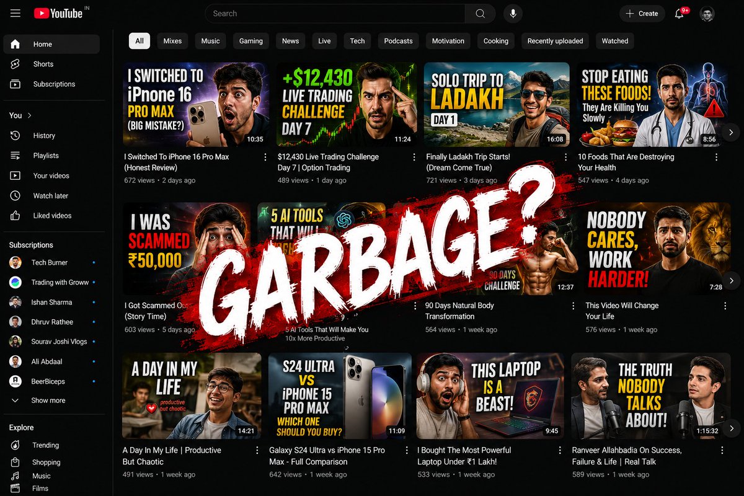Select the Mixes filter chip
Viewport: 744px width, 496px height.
click(x=172, y=41)
